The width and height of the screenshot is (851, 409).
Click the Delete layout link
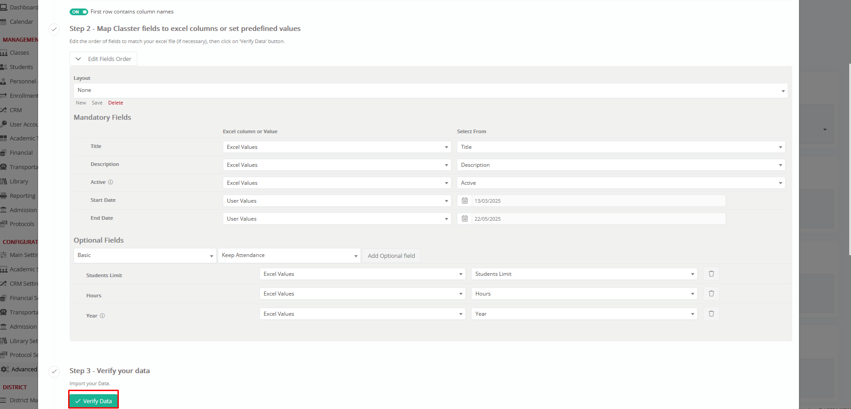click(x=115, y=103)
